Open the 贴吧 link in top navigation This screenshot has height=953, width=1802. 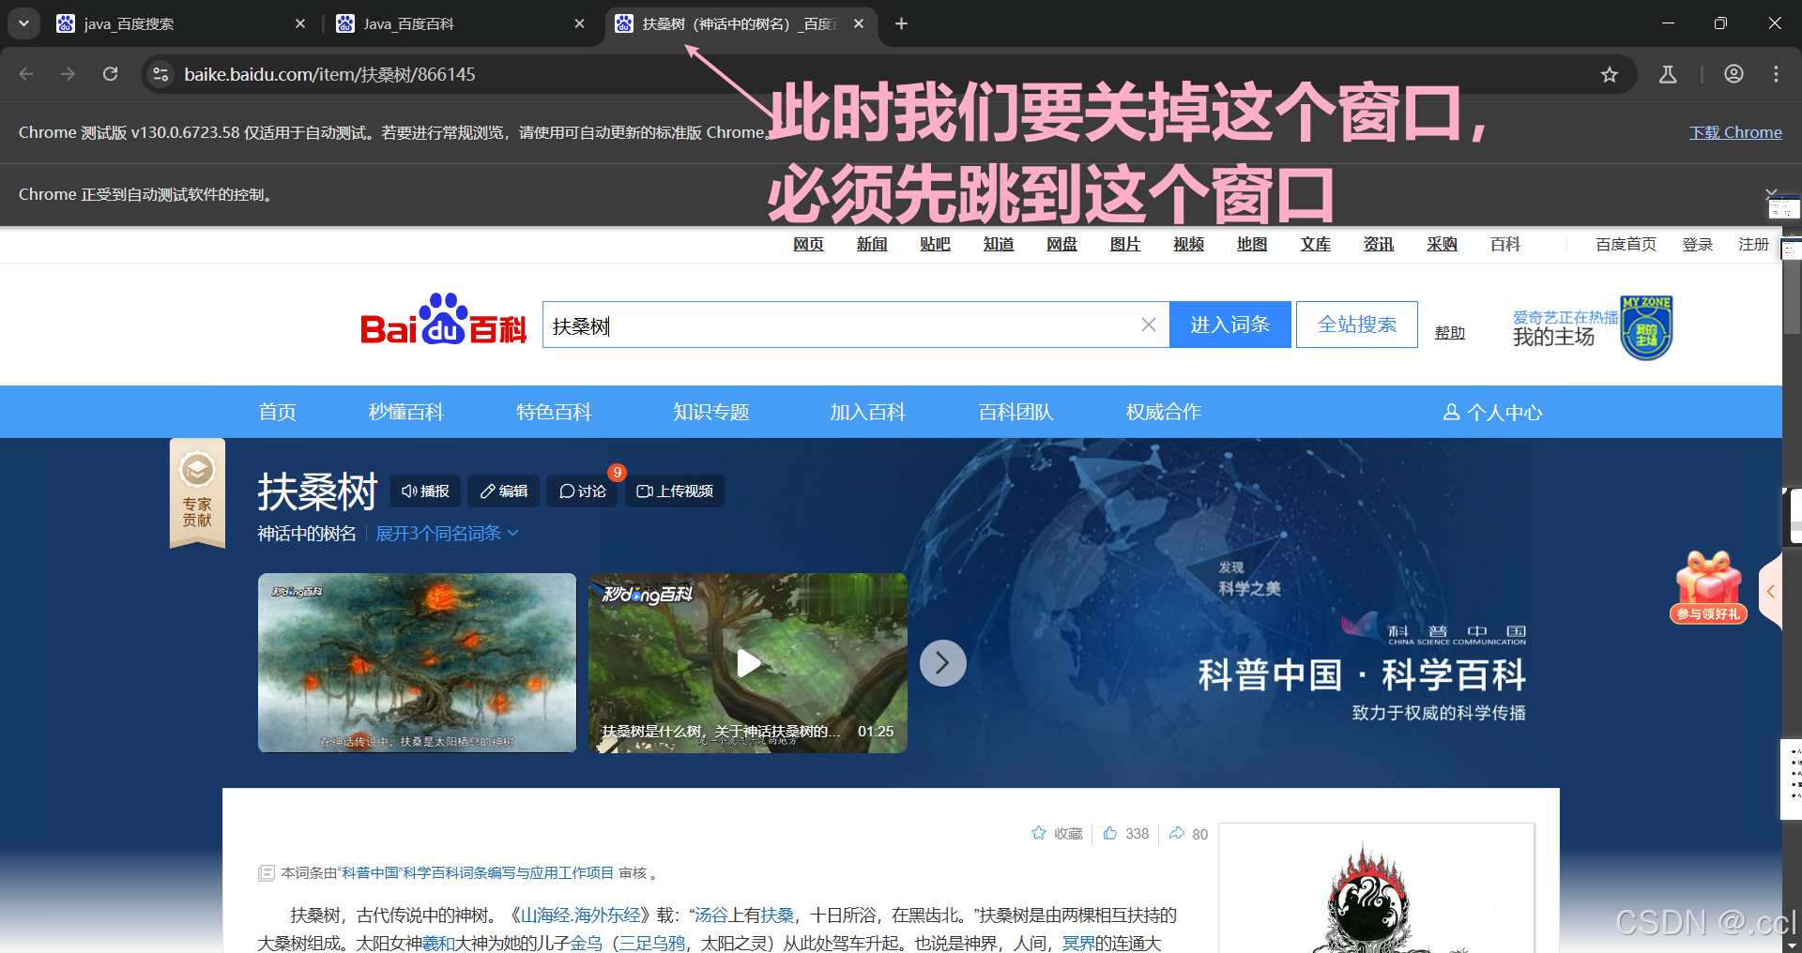click(935, 244)
